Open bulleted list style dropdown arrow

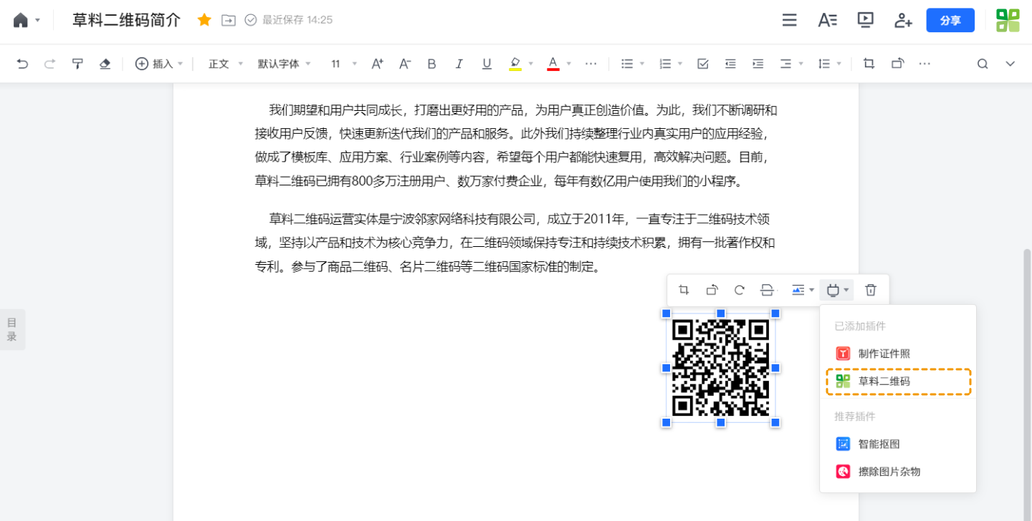point(642,64)
